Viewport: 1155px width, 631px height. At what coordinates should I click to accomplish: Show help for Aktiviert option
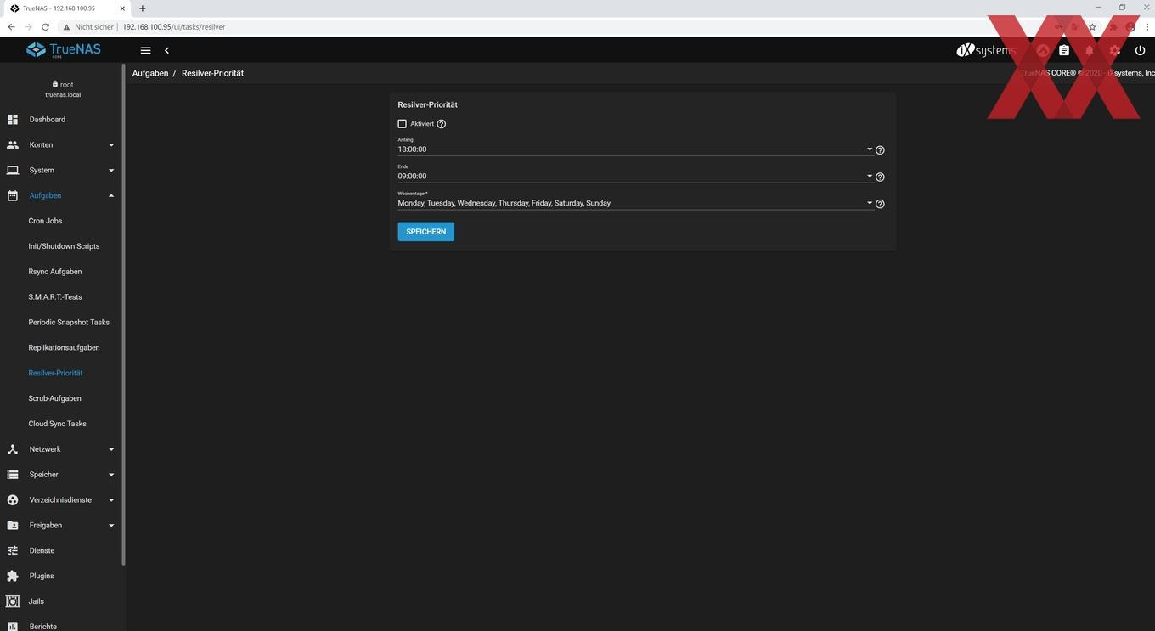442,124
